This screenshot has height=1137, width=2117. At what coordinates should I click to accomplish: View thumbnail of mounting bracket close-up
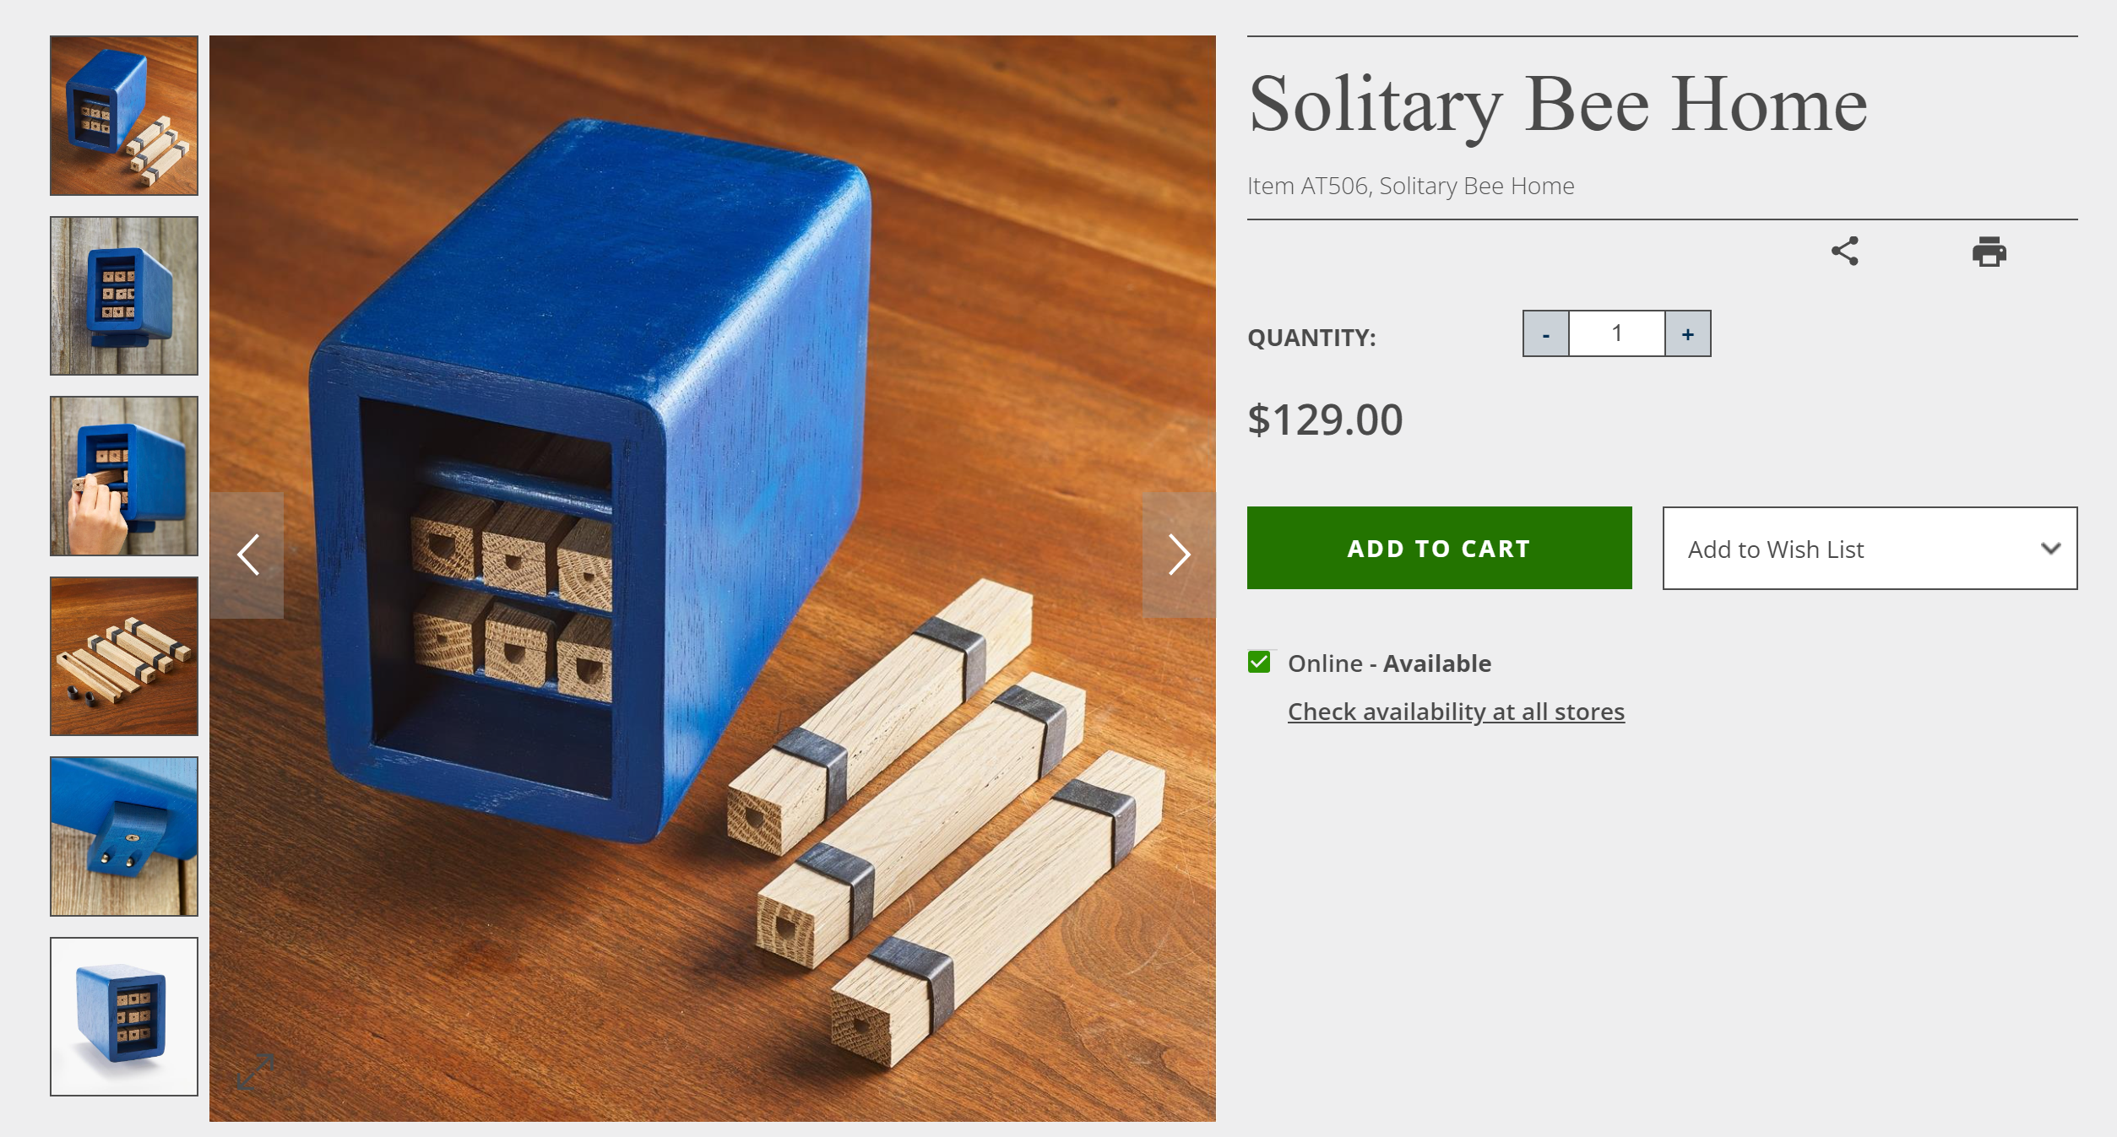pos(124,837)
